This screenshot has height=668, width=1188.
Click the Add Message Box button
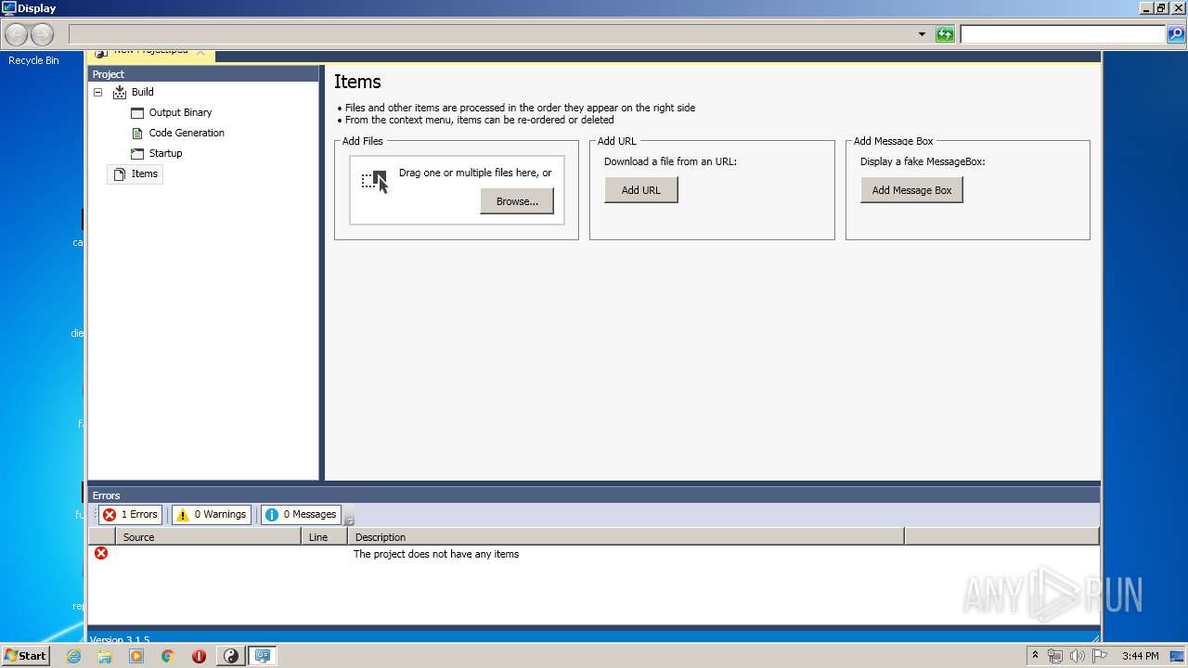[911, 190]
